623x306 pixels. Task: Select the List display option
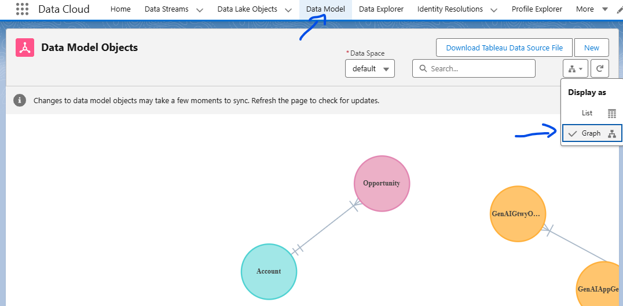[x=587, y=113]
